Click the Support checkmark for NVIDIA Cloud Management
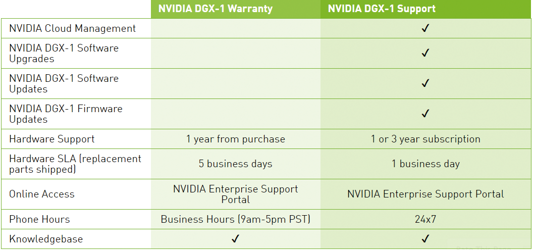Image resolution: width=533 pixels, height=250 pixels. coord(425,28)
